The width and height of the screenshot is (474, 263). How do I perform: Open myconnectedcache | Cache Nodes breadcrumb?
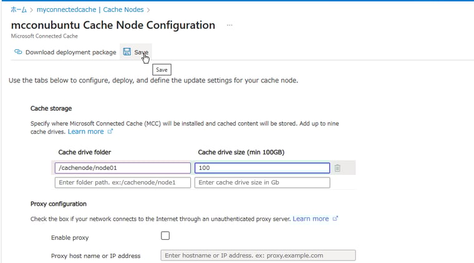pyautogui.click(x=90, y=10)
